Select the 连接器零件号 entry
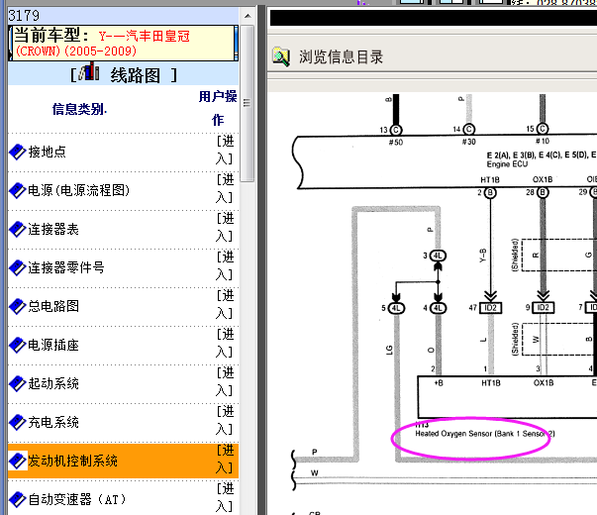 pos(66,267)
